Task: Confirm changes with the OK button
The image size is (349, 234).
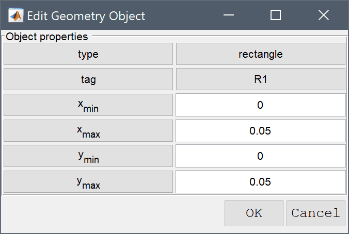Action: 254,213
